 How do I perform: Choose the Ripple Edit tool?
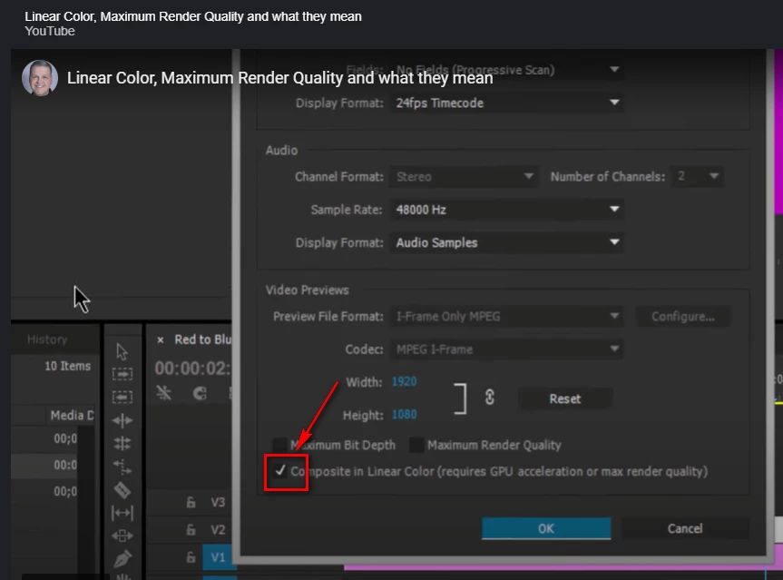tap(122, 420)
